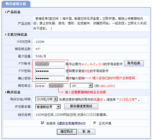This screenshot has height=140, width=152.
Task: Open the 319元/2年 price dropdown
Action: click(47, 99)
